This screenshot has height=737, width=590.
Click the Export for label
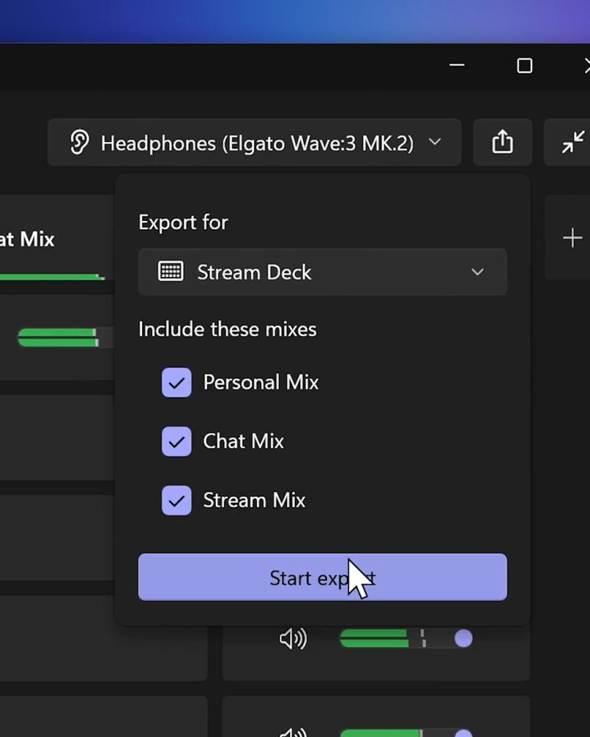pyautogui.click(x=183, y=222)
